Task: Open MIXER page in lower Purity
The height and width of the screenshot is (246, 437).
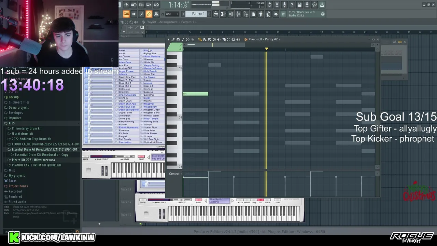Action: click(x=240, y=200)
